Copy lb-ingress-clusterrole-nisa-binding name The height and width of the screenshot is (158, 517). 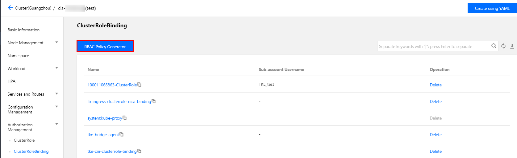tap(154, 101)
